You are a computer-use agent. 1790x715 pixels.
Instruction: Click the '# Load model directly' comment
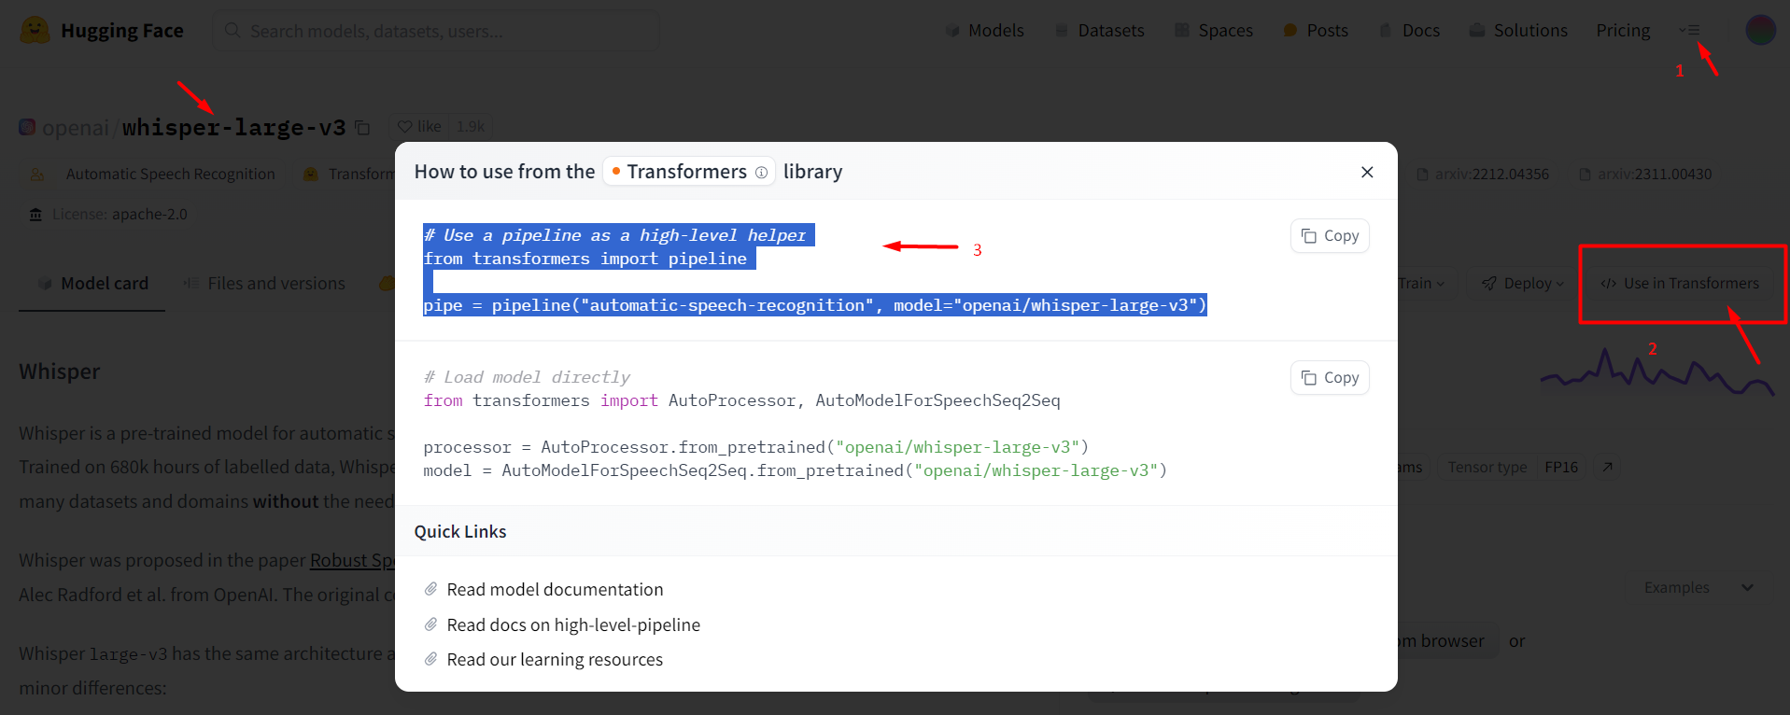pos(527,377)
